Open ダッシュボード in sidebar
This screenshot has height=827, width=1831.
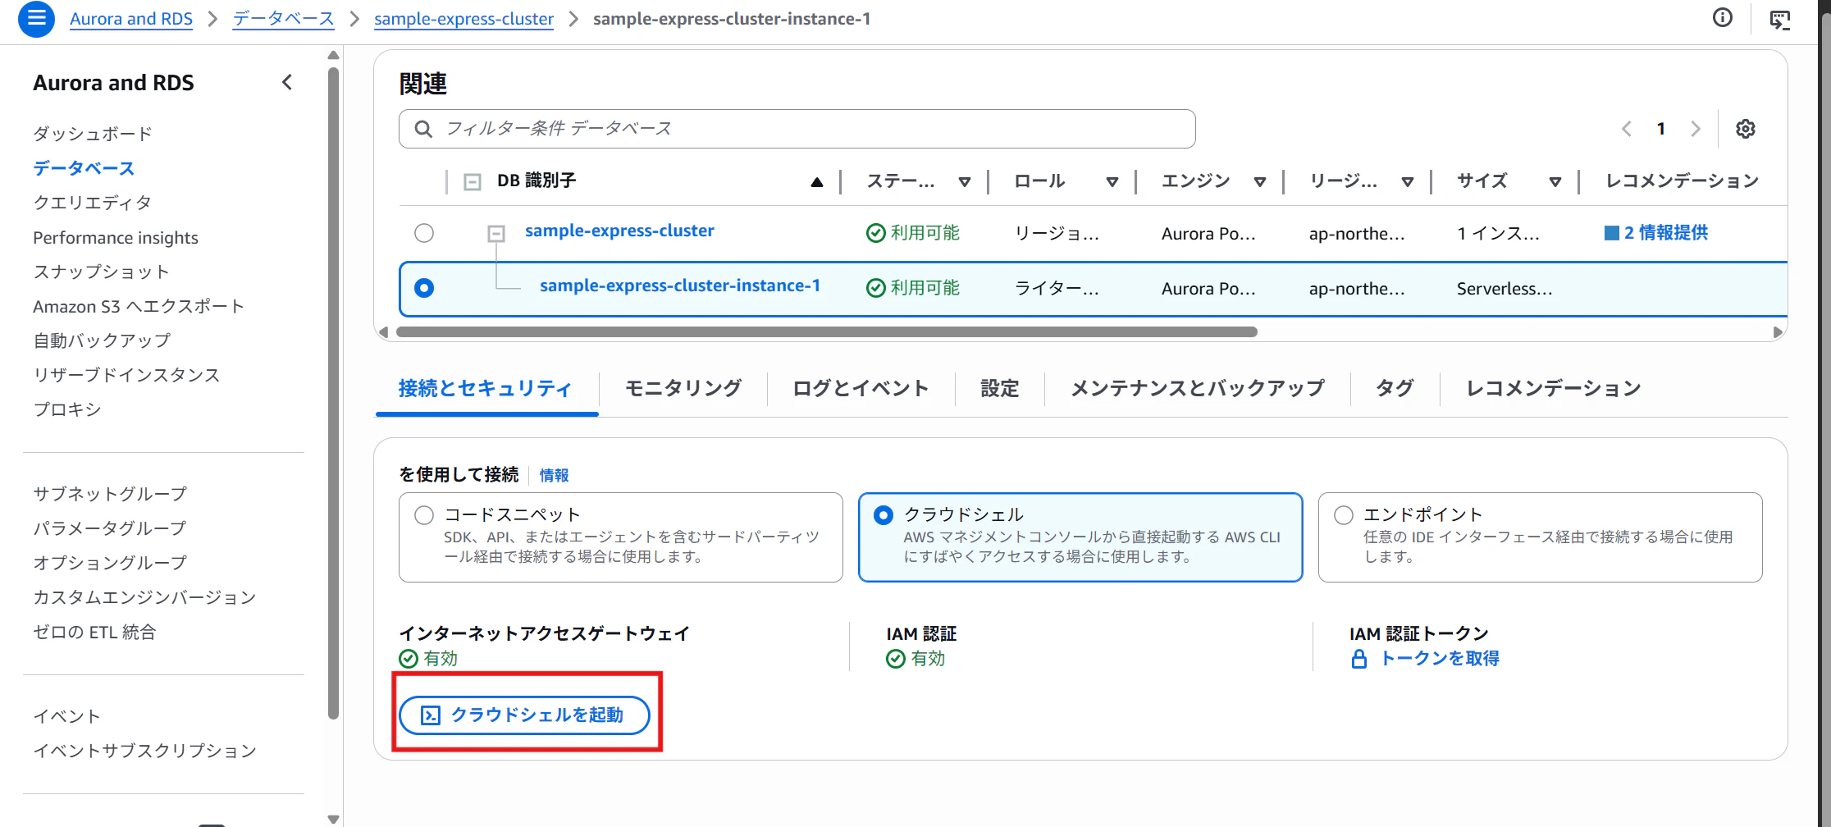[93, 134]
